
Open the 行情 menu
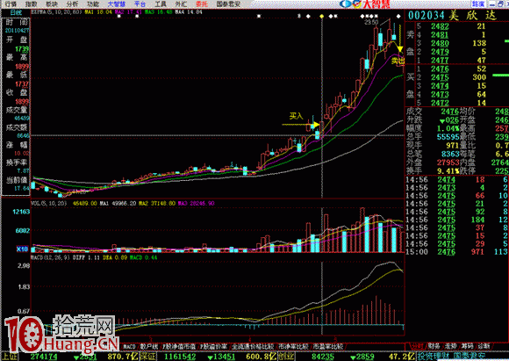pyautogui.click(x=11, y=4)
